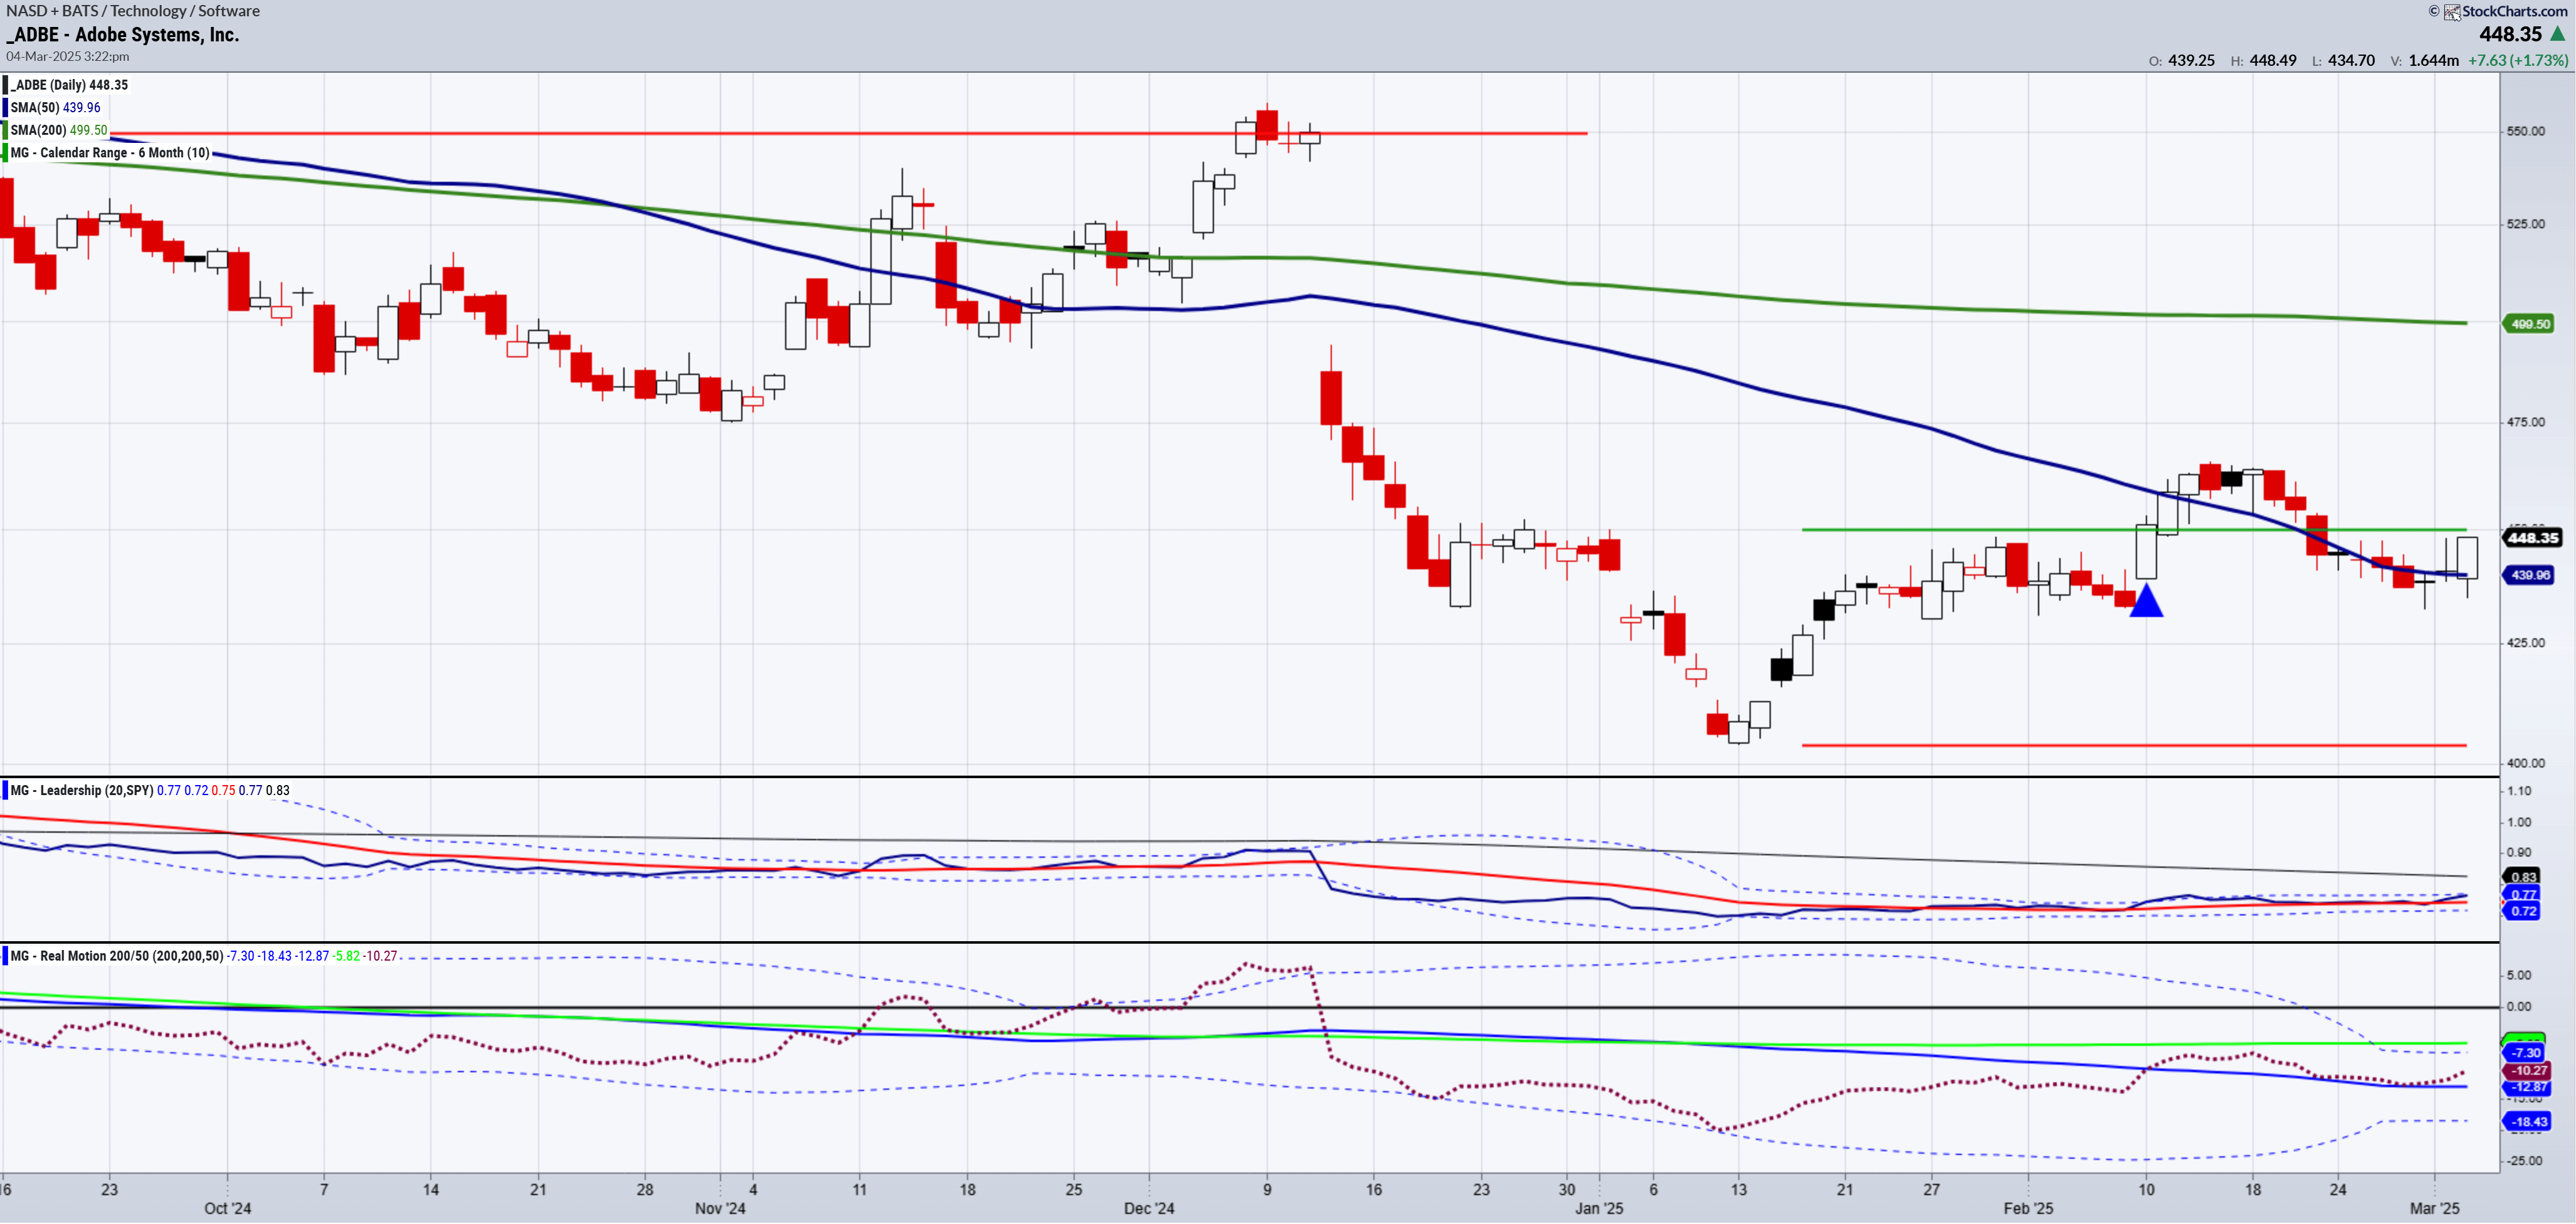
Task: Click the low value "L: 434.70"
Action: pyautogui.click(x=2343, y=60)
